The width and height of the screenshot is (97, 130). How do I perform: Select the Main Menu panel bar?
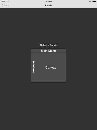click(x=48, y=51)
